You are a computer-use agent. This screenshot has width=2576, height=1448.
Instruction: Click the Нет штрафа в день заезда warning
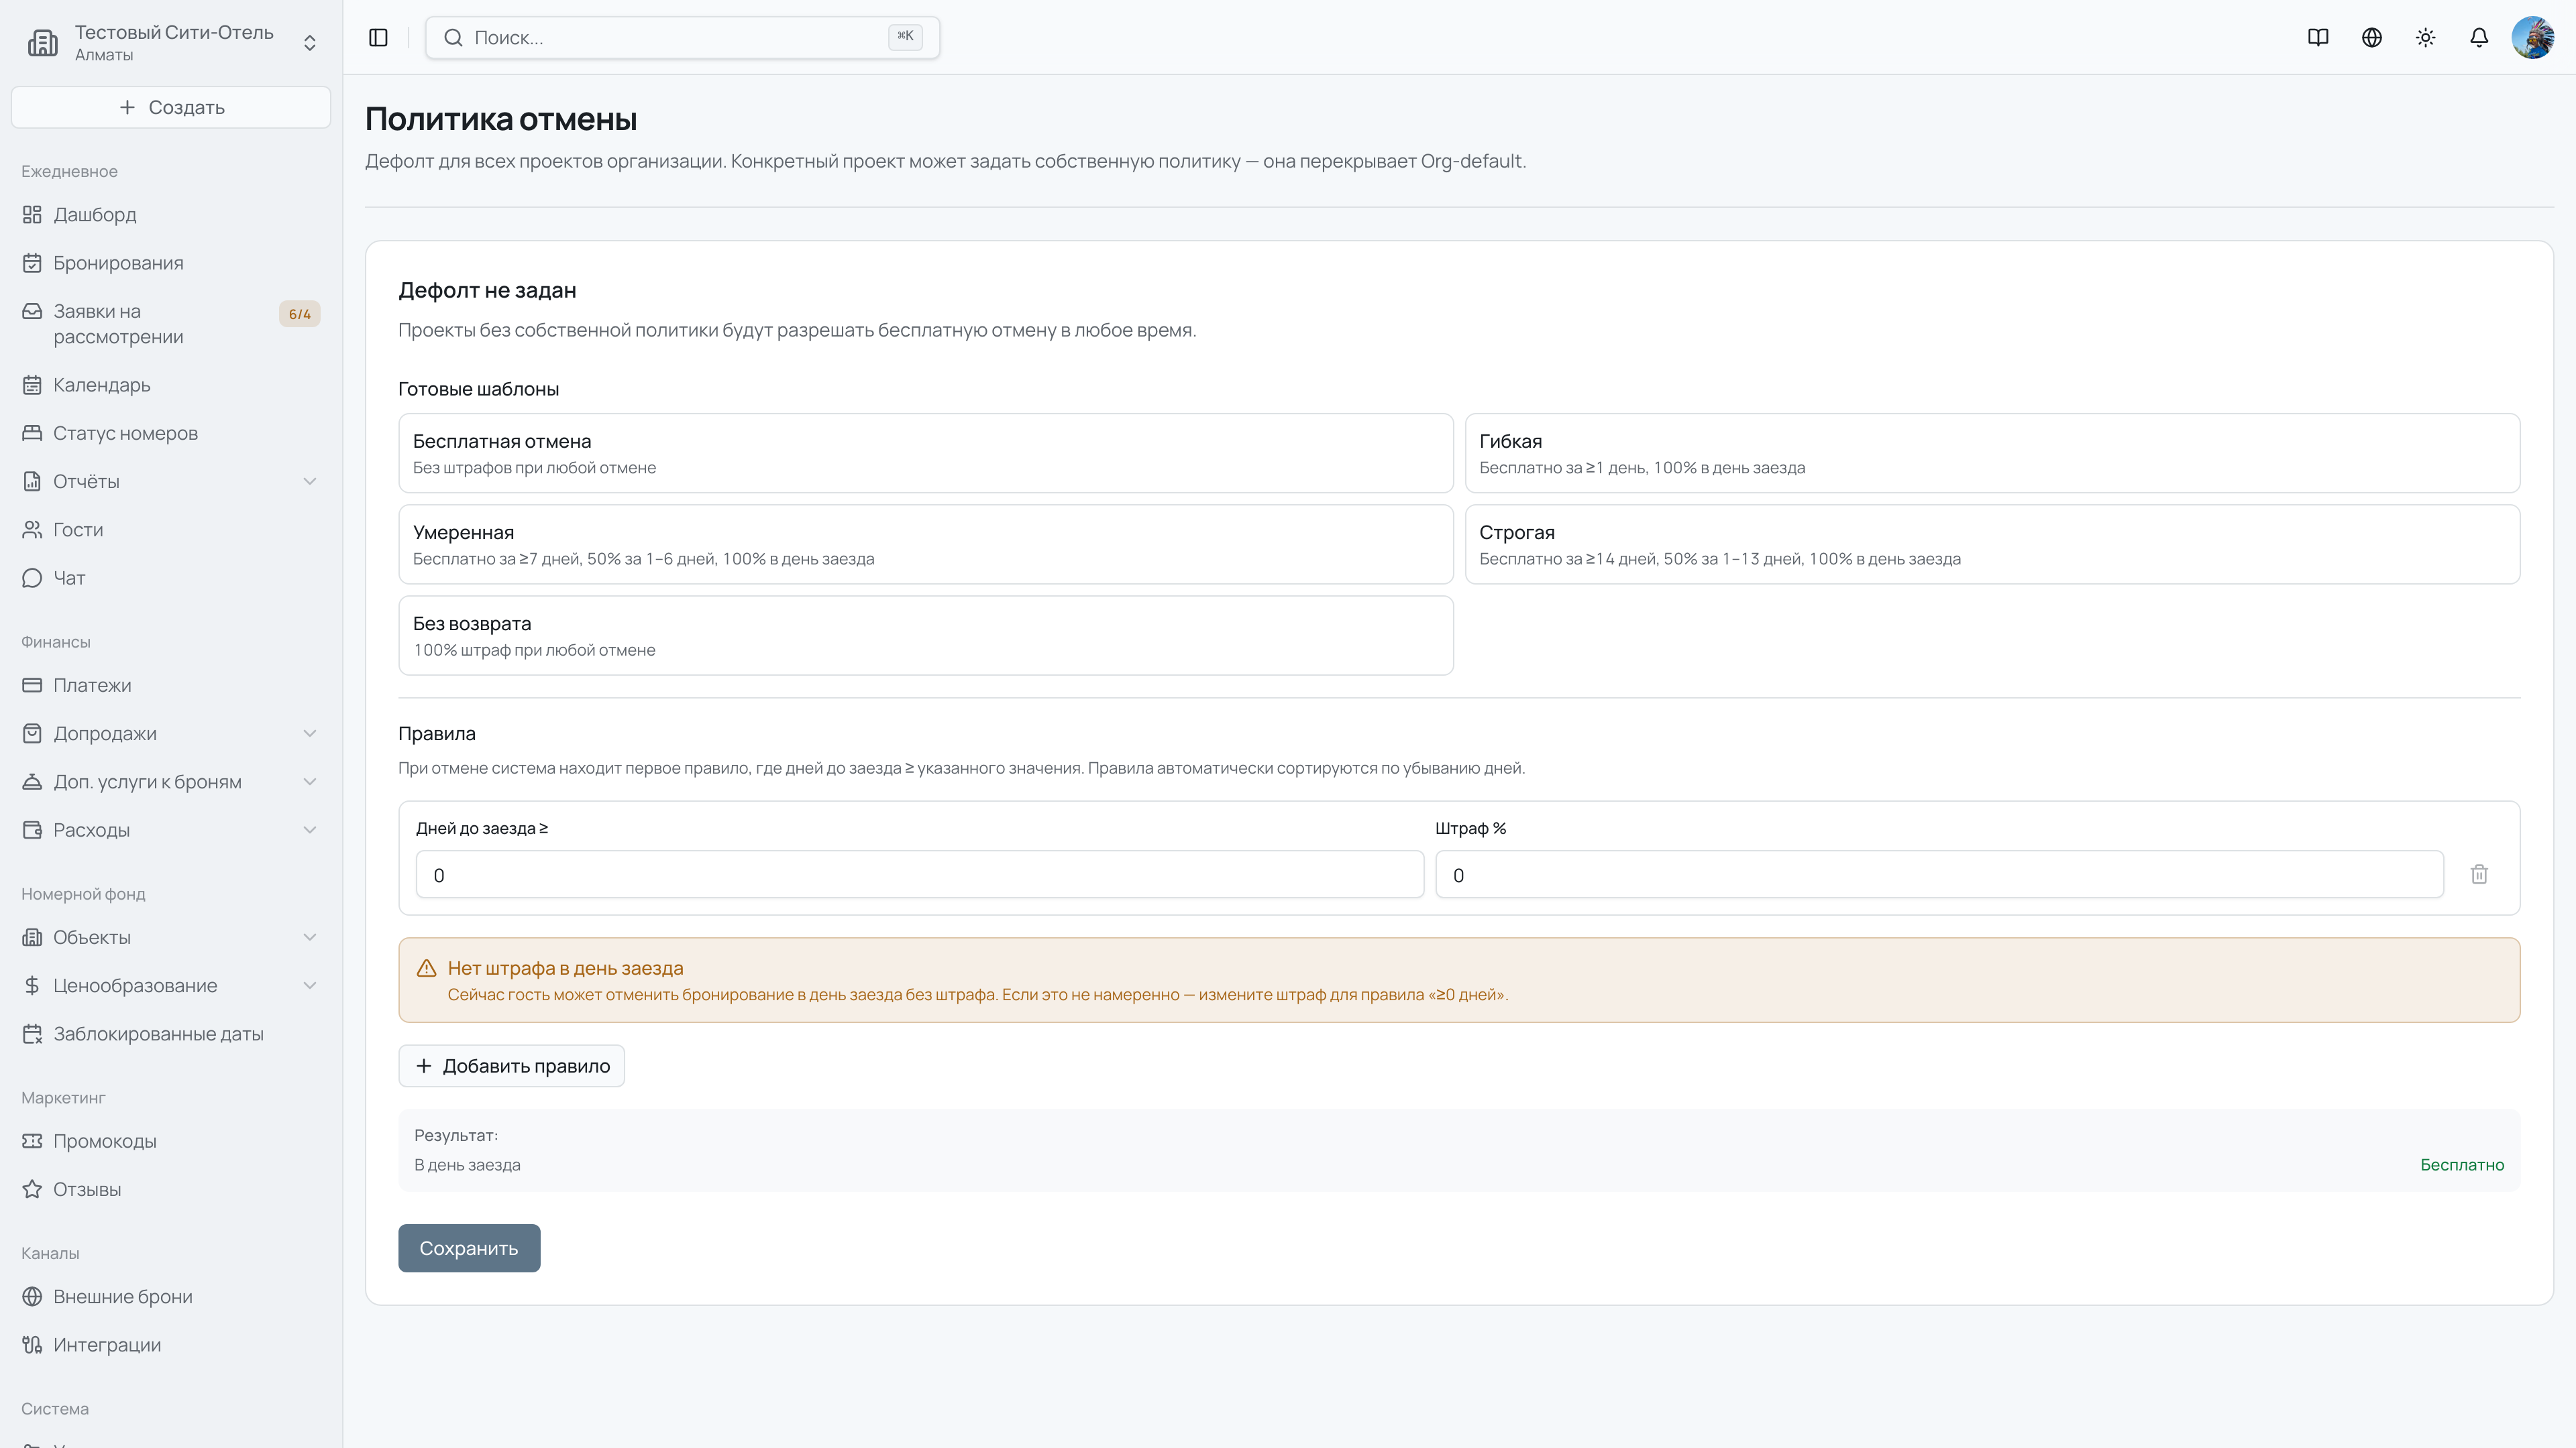tap(1459, 980)
